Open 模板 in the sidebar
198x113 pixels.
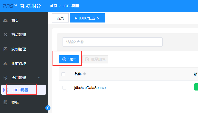click(15, 102)
